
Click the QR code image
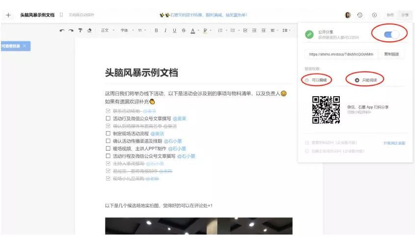326,110
